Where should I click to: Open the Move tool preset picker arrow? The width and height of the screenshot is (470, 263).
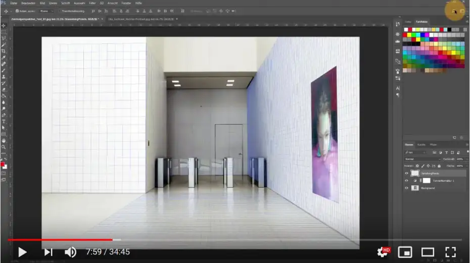click(11, 11)
